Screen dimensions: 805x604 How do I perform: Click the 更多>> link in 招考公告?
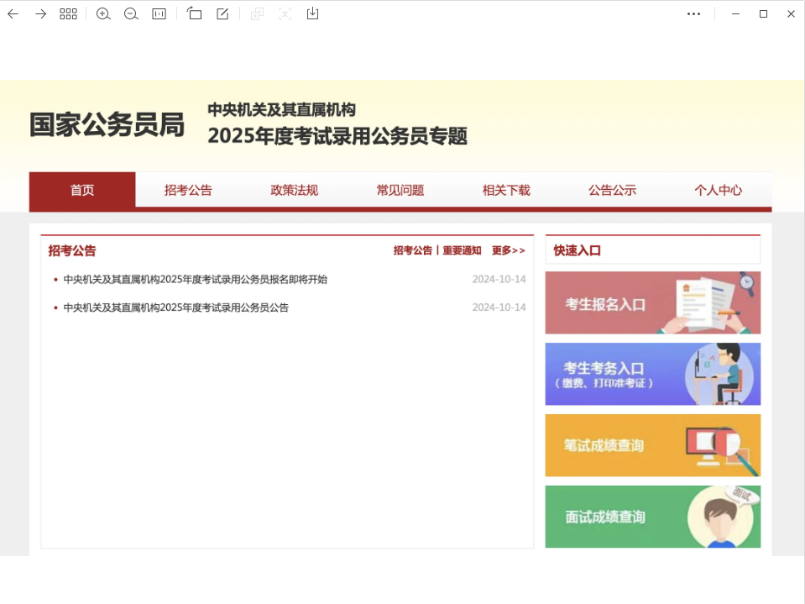[508, 250]
